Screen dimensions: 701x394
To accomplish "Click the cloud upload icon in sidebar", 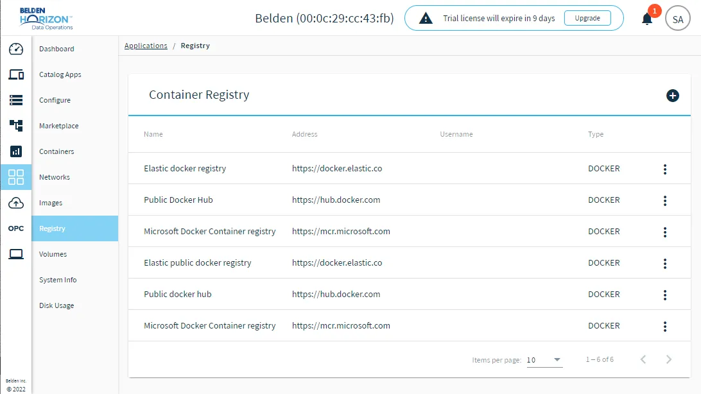I will coord(16,203).
